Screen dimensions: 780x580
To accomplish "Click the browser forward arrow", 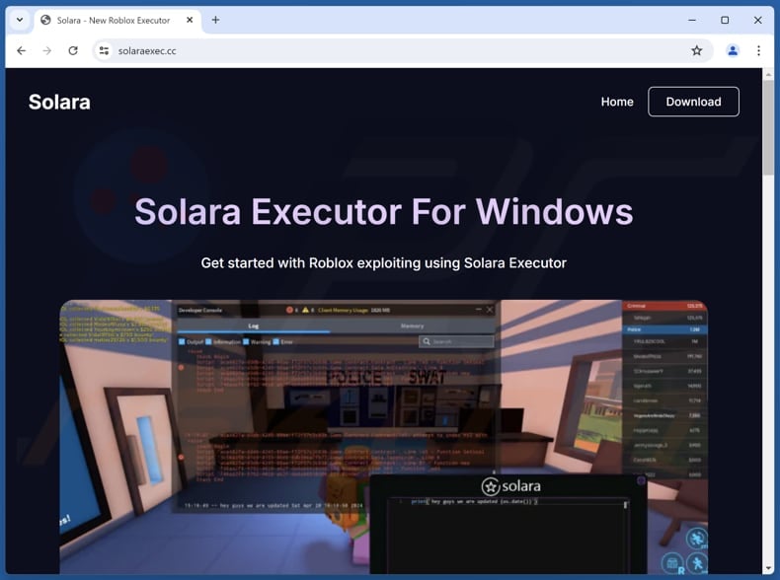I will [47, 50].
